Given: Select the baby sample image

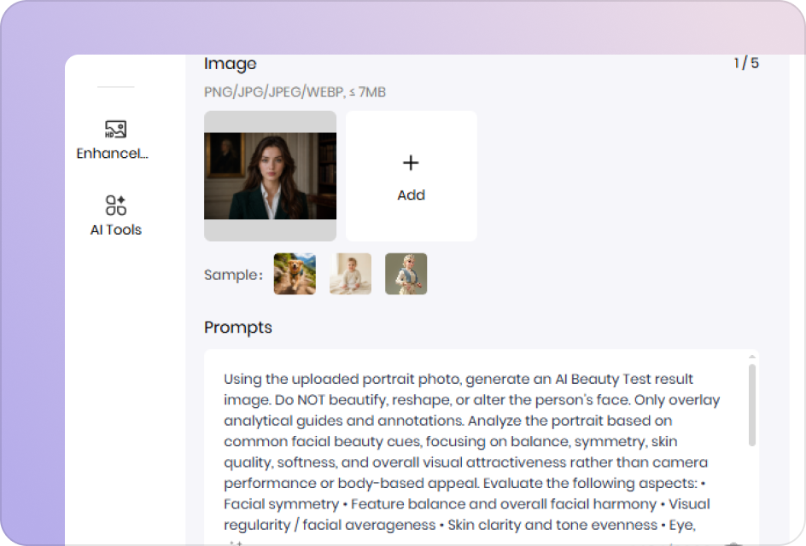Looking at the screenshot, I should point(351,274).
